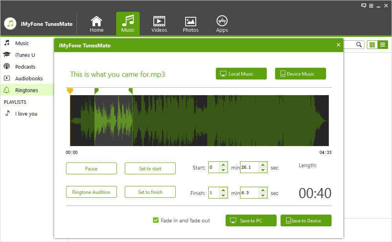Viewport: 392px width, 242px height.
Task: Click the playlist note icon beside I love you
Action: point(8,113)
